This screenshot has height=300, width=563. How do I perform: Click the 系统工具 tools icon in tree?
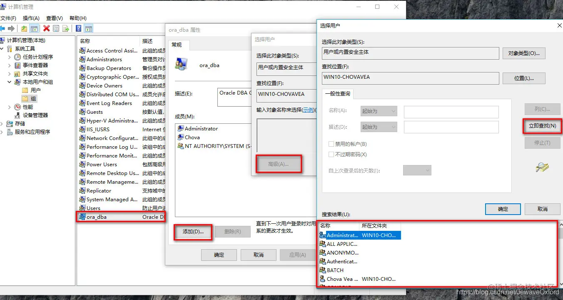tap(10, 49)
